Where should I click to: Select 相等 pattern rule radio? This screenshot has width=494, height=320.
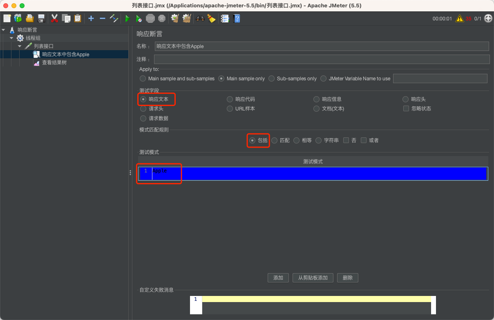click(297, 140)
